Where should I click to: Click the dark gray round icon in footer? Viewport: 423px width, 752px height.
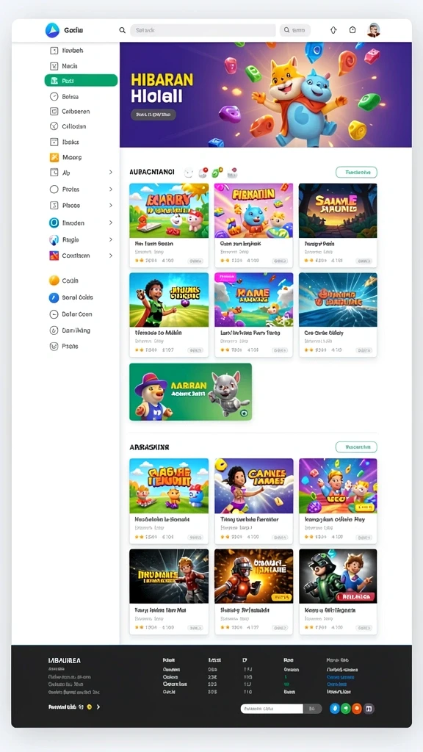pos(369,709)
